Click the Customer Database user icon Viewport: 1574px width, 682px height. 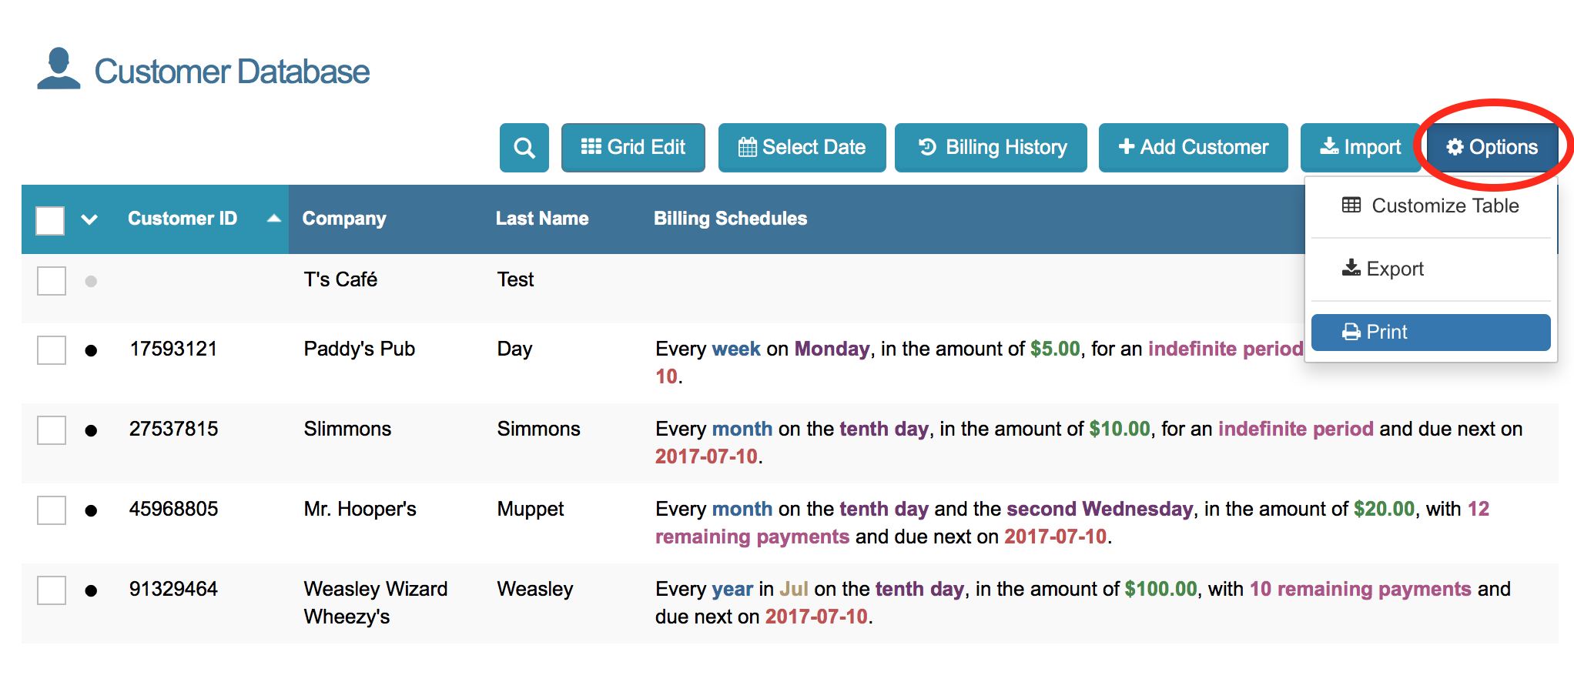59,69
